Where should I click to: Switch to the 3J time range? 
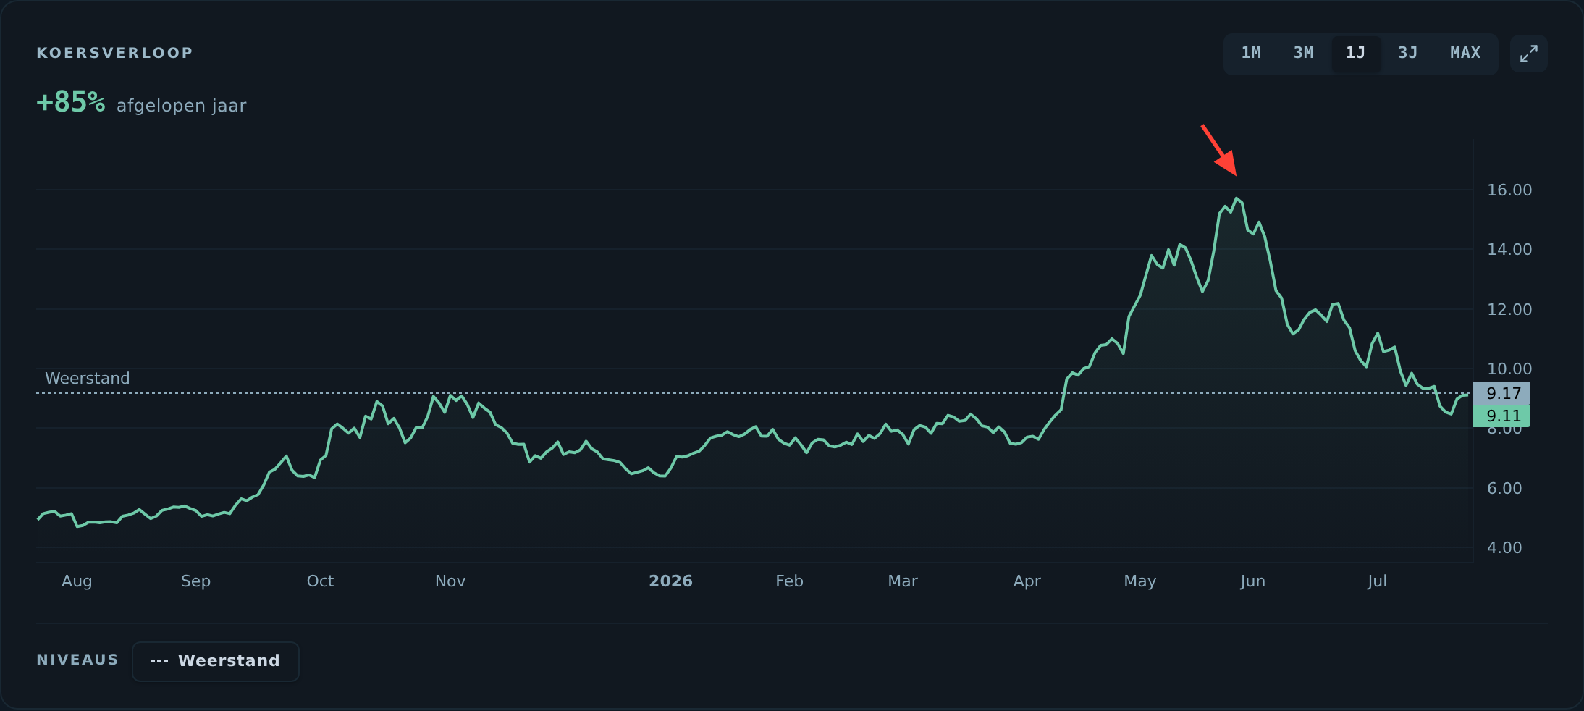[1407, 54]
